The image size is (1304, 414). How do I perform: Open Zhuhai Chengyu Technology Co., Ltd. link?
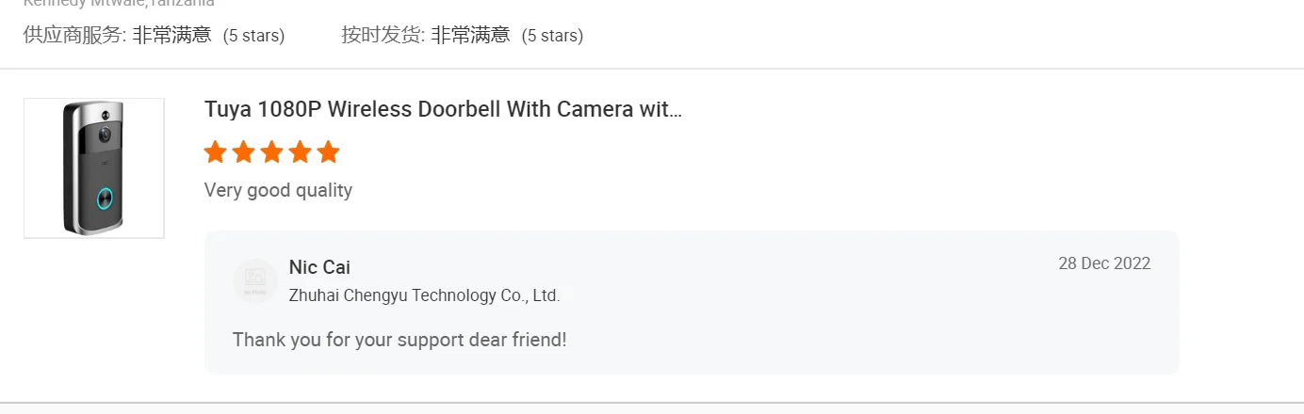(424, 295)
